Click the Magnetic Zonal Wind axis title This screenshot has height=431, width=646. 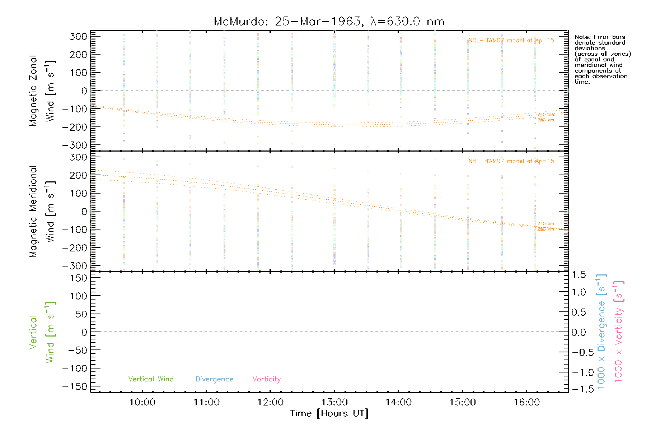[x=42, y=91]
